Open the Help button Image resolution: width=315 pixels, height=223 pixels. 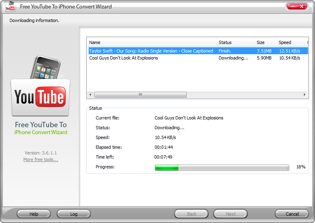tap(34, 214)
